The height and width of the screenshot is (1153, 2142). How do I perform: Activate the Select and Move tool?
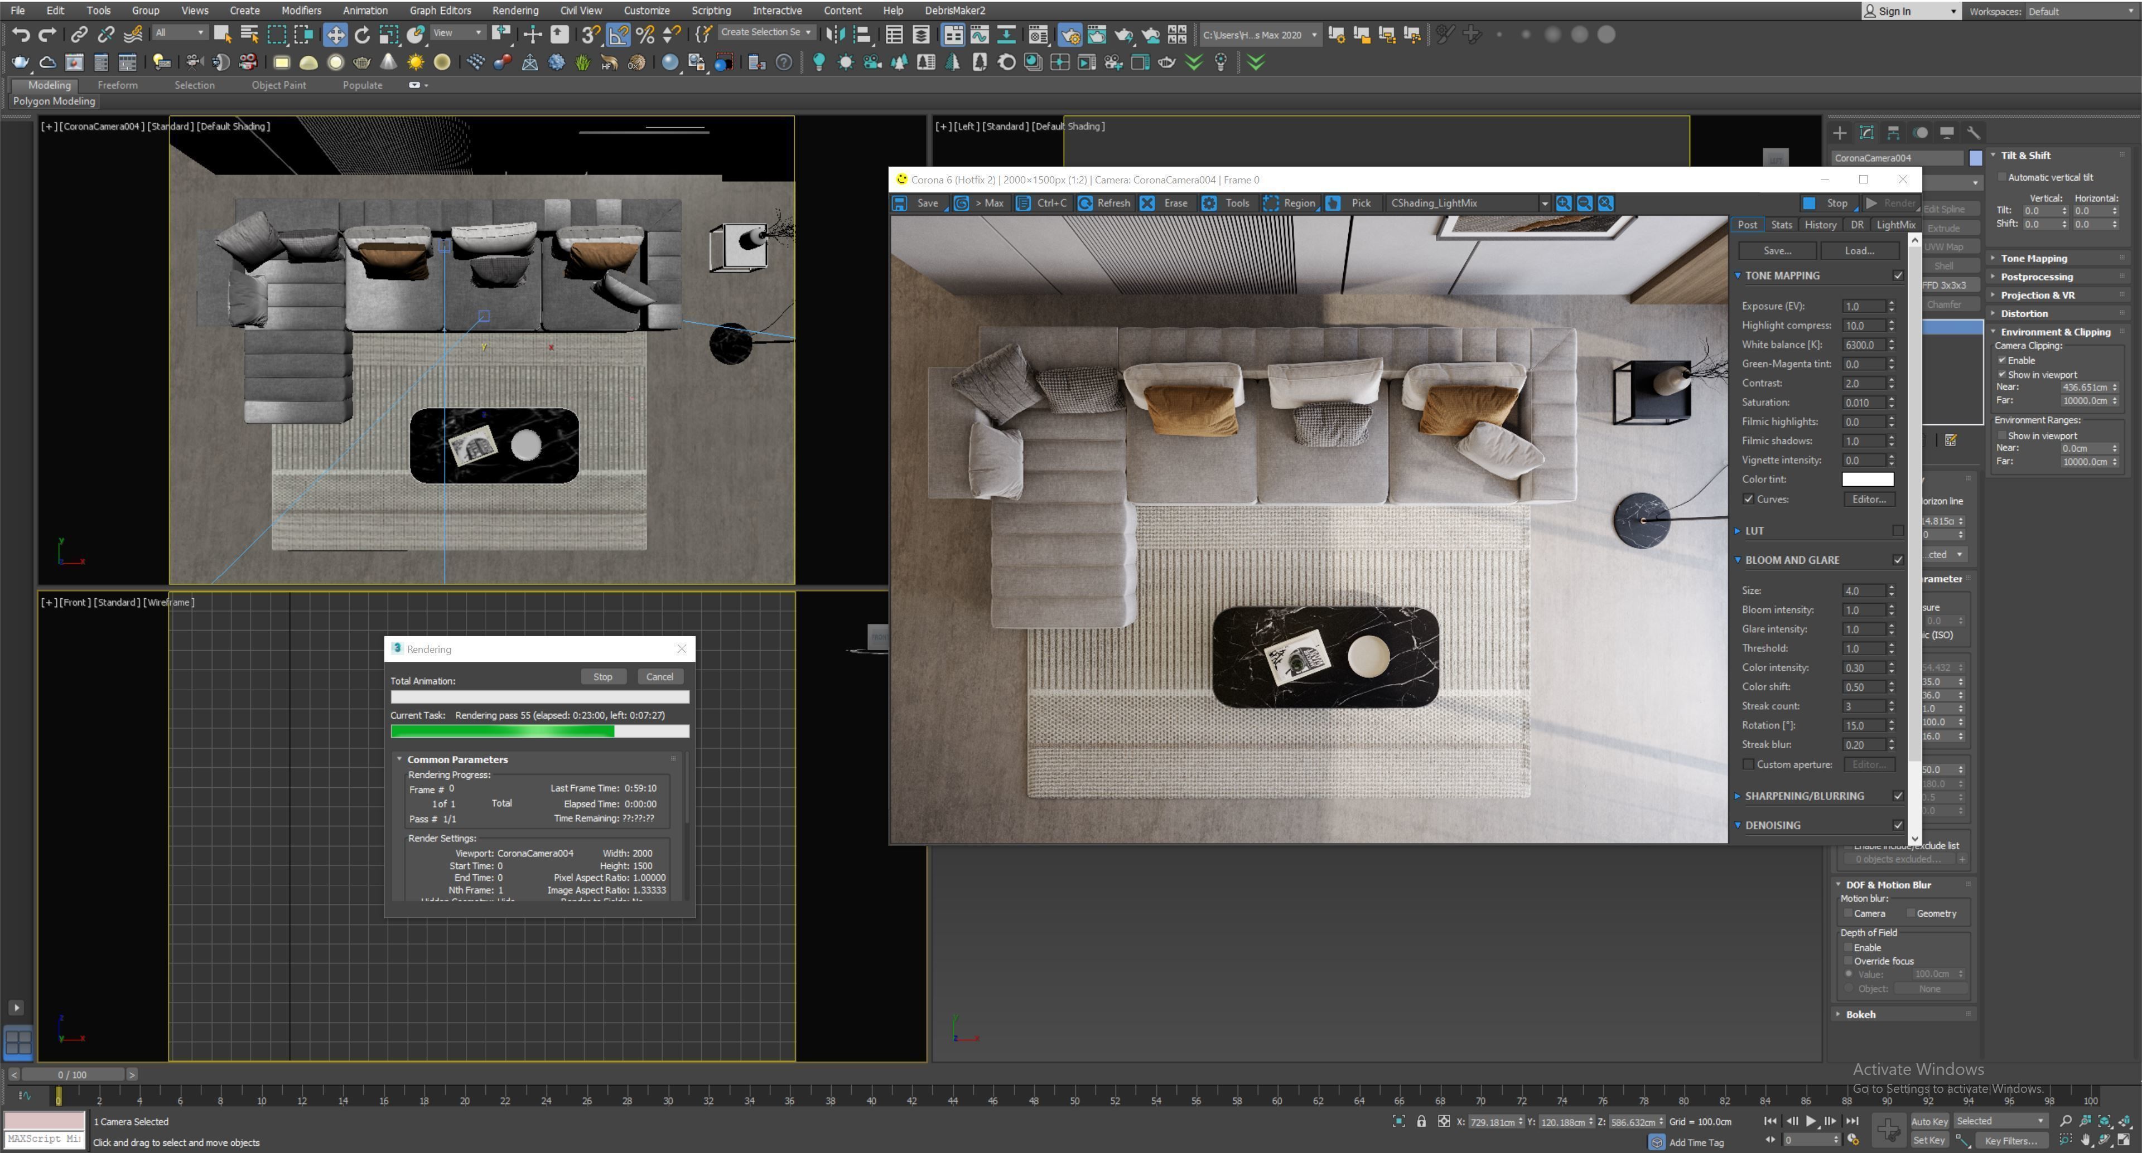tap(336, 35)
